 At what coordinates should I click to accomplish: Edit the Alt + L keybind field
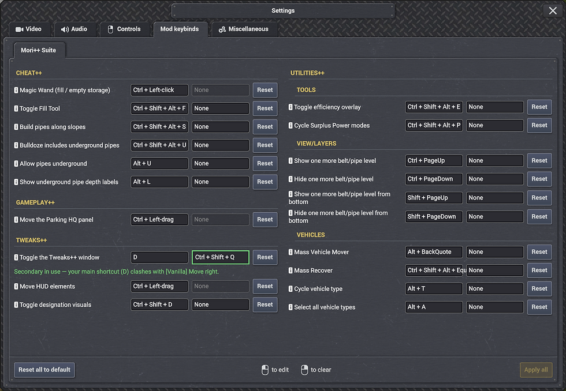pyautogui.click(x=159, y=182)
